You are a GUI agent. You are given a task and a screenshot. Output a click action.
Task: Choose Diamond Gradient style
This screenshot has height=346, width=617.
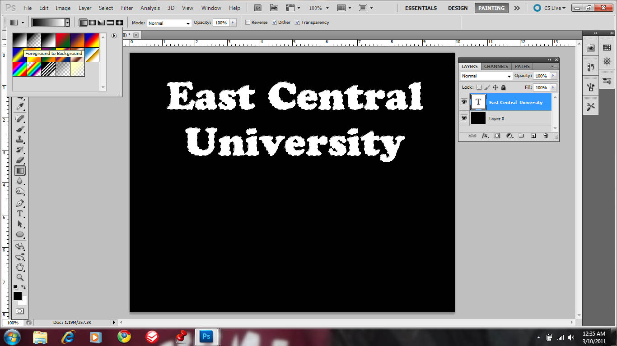(x=119, y=23)
